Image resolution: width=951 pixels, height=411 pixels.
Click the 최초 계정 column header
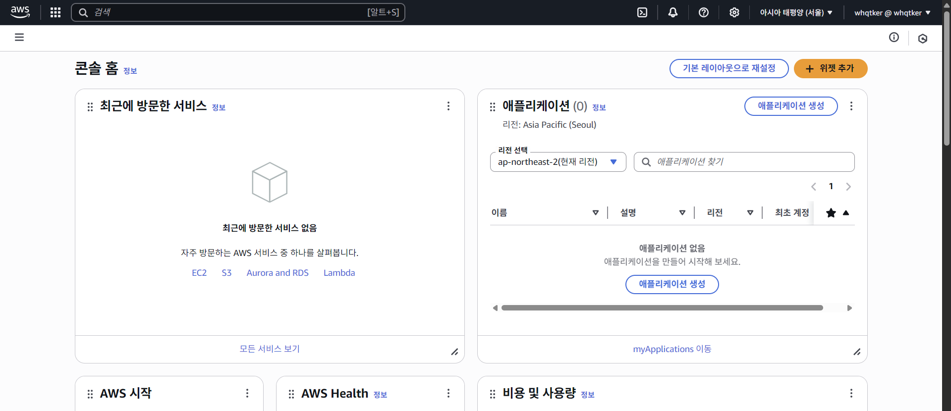pyautogui.click(x=792, y=213)
